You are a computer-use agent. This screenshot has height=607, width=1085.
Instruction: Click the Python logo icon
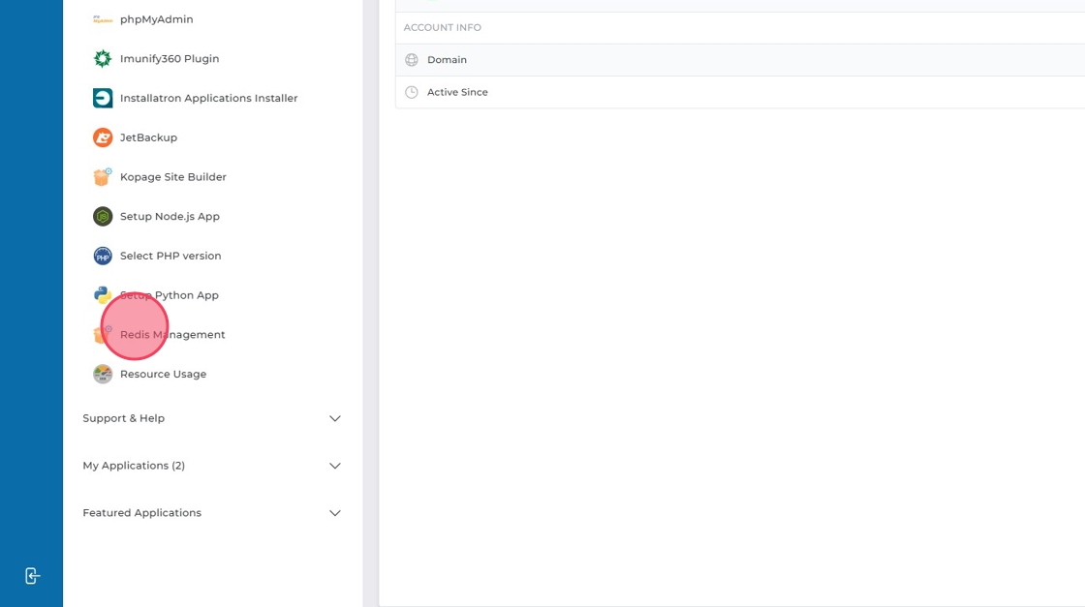103,295
